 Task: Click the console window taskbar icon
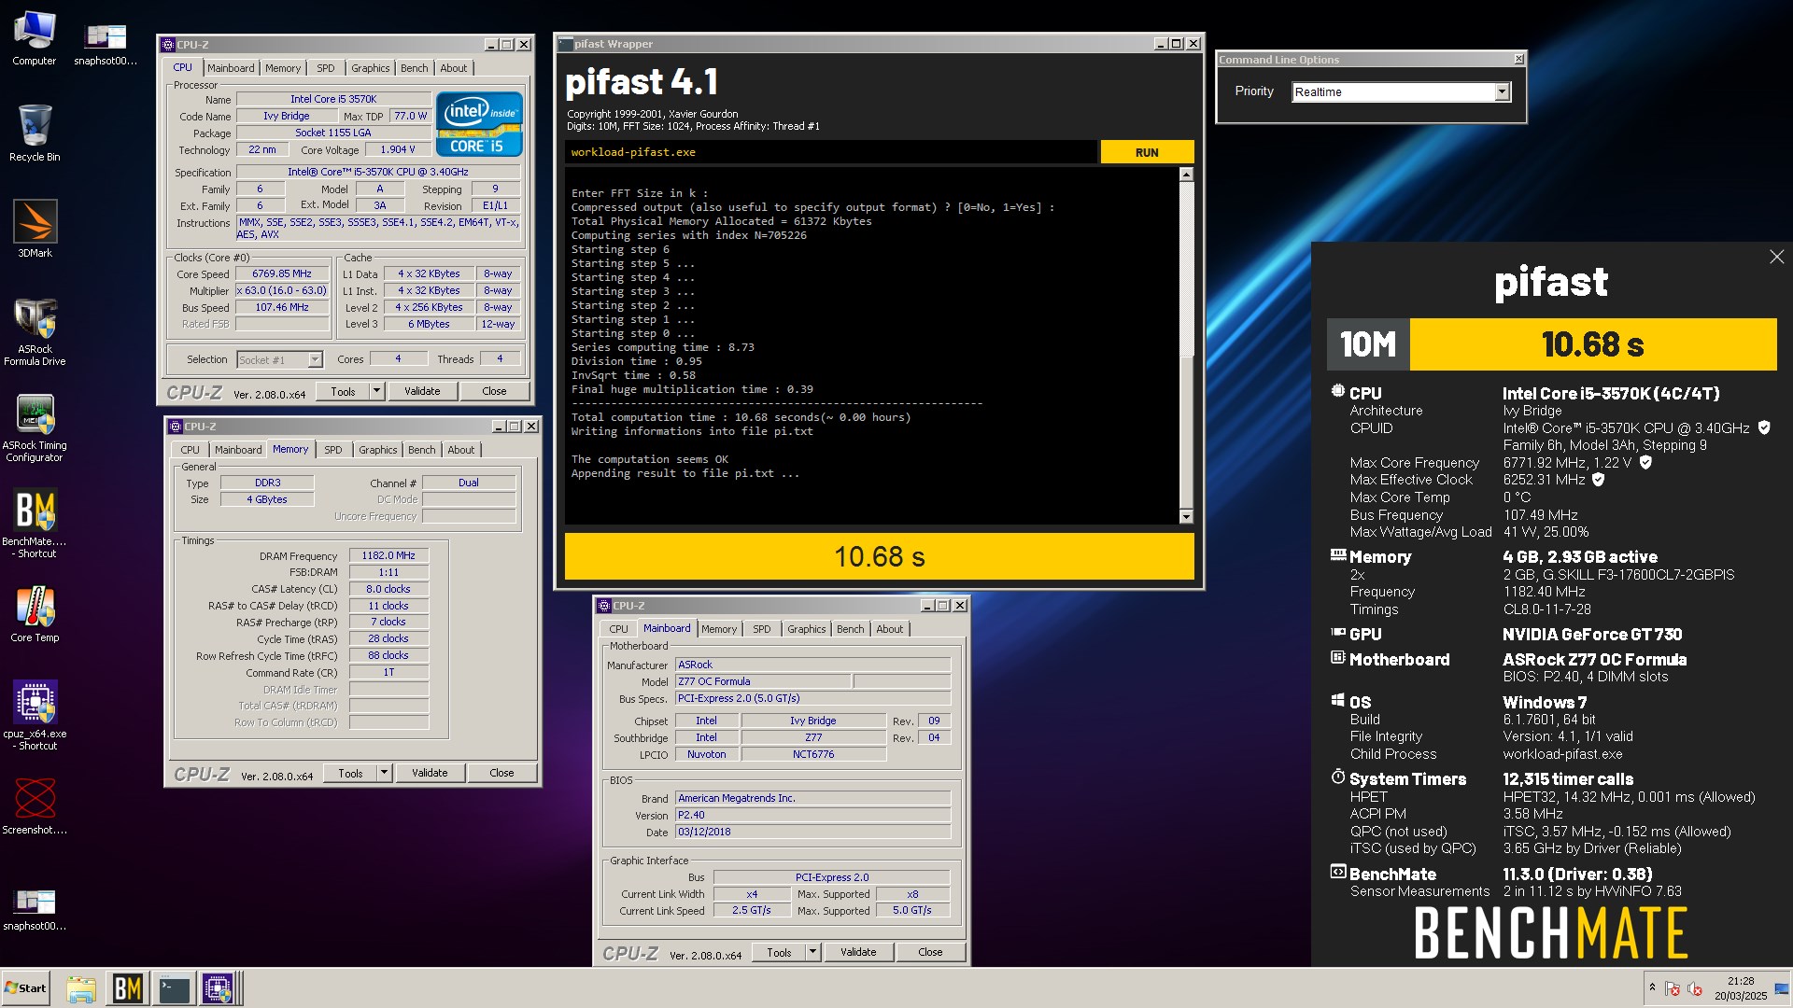pos(174,988)
